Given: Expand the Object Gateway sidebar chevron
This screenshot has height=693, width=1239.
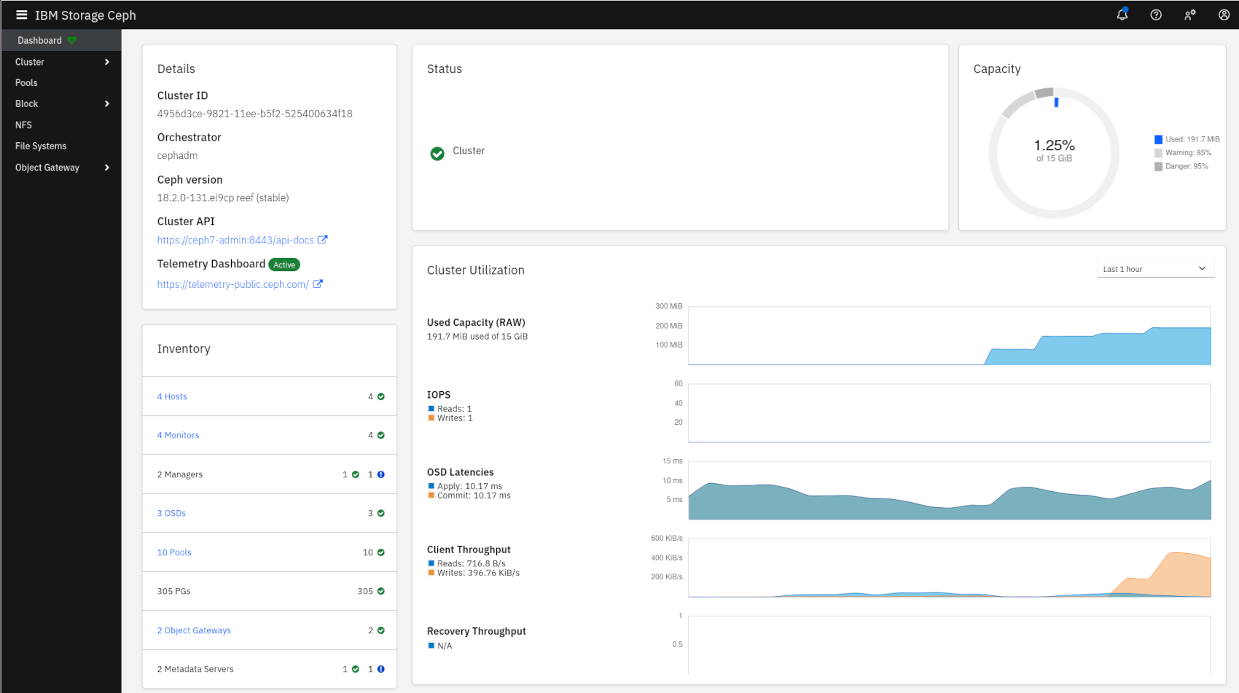Looking at the screenshot, I should tap(107, 168).
